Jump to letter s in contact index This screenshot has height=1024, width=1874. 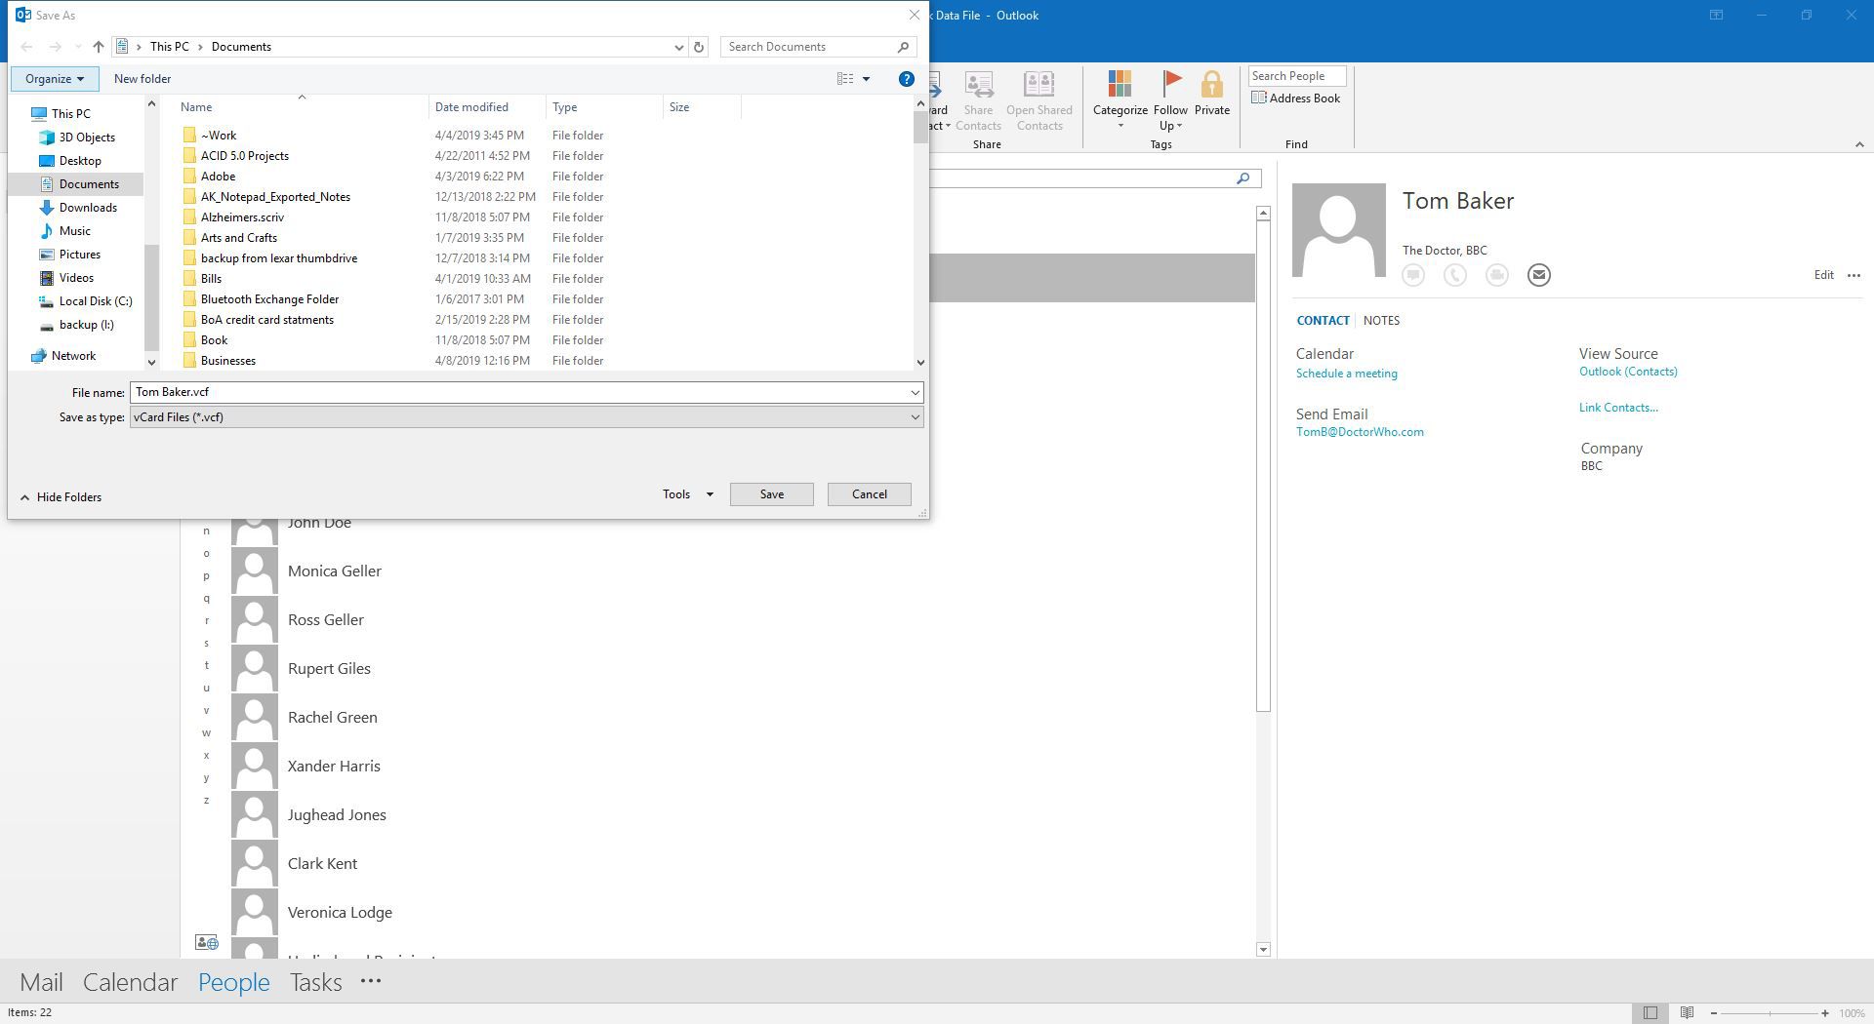206,644
